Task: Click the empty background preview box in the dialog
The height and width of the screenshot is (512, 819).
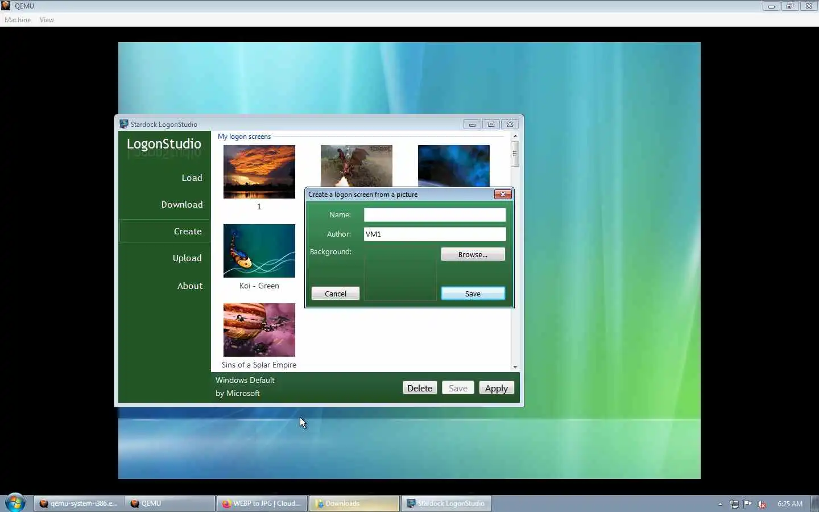Action: 400,273
